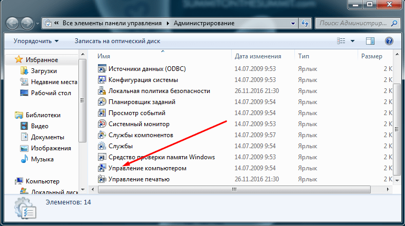Toggle the preview pane icon
405x226 pixels.
pos(370,41)
